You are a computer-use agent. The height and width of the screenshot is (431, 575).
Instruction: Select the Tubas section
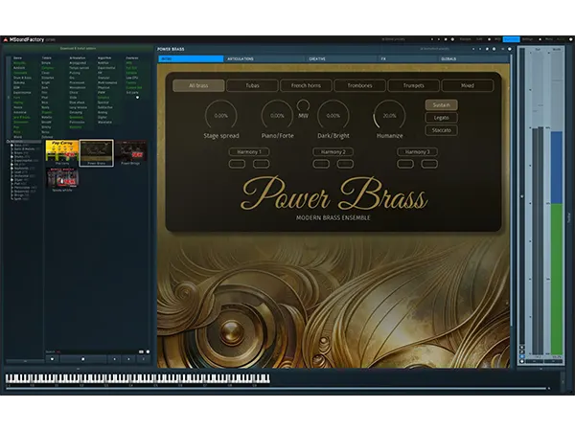click(252, 85)
